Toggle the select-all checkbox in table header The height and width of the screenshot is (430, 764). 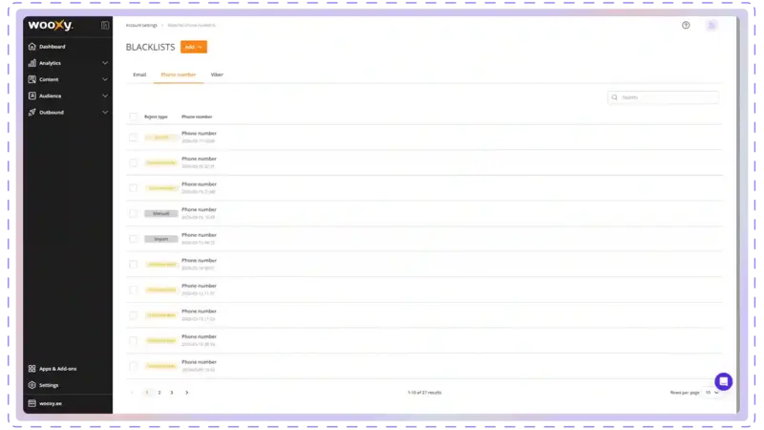pos(134,117)
